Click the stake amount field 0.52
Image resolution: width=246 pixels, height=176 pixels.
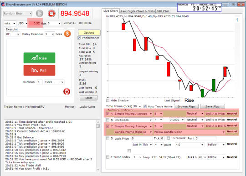point(35,23)
